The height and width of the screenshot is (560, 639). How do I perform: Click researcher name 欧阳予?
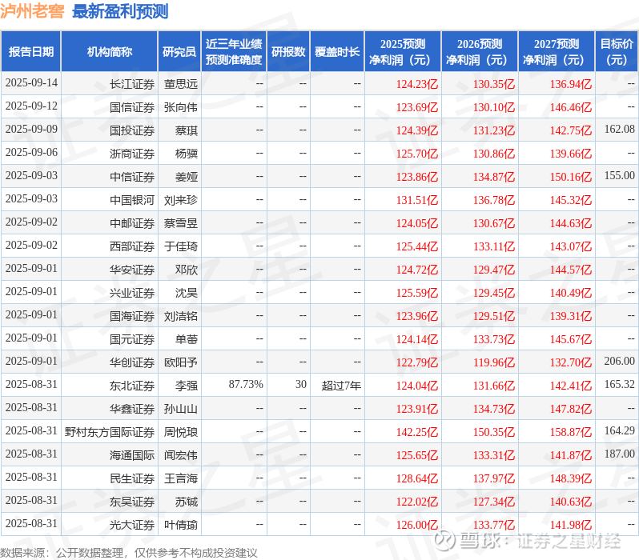tap(181, 363)
